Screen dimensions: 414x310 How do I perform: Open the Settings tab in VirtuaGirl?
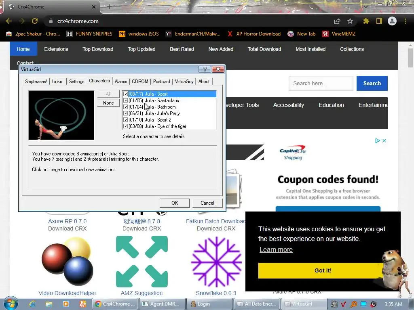click(76, 82)
